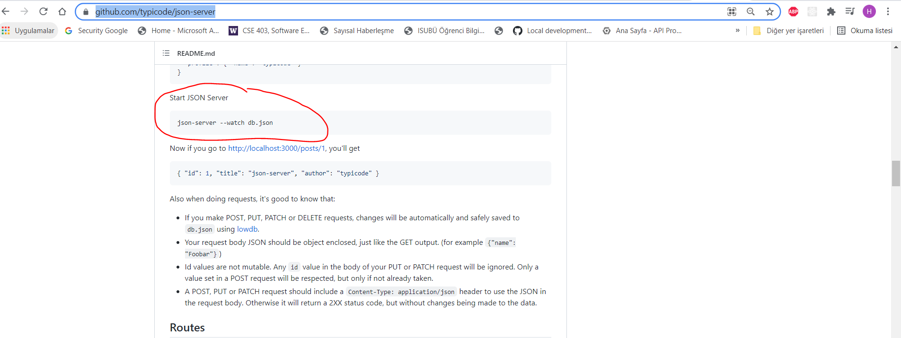This screenshot has width=901, height=338.
Task: Follow the localhost:3000/posts/1 link
Action: [276, 148]
